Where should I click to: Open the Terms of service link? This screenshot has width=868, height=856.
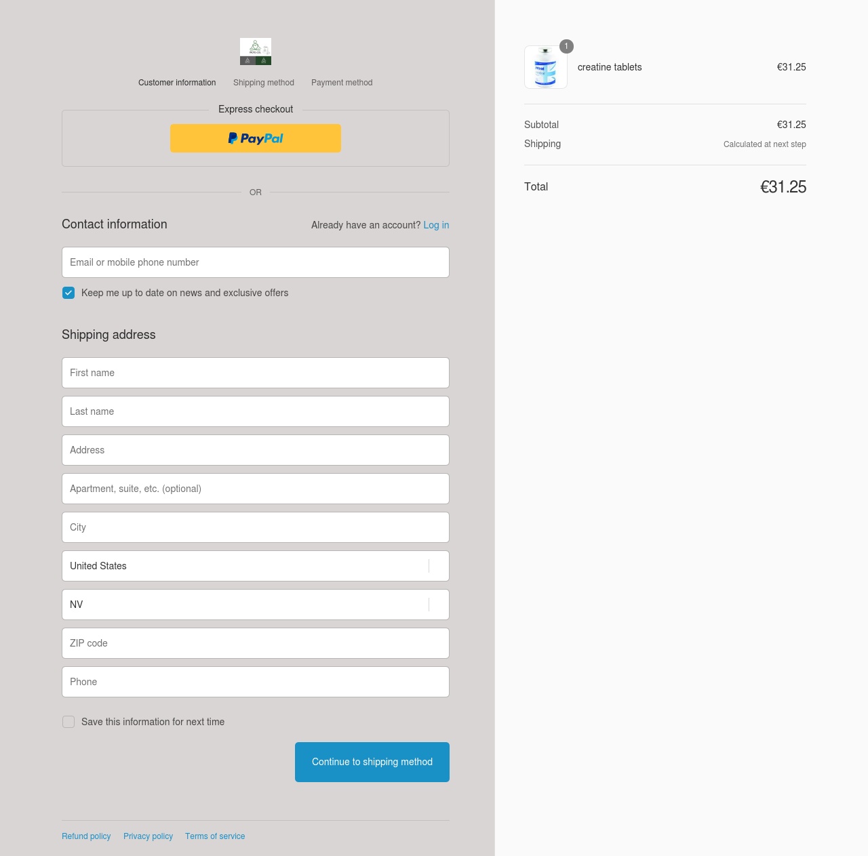point(215,836)
